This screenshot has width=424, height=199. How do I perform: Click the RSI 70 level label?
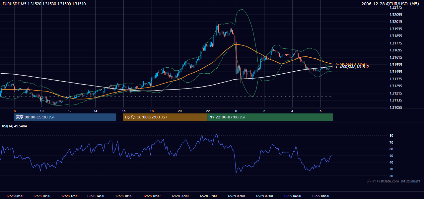(391, 142)
